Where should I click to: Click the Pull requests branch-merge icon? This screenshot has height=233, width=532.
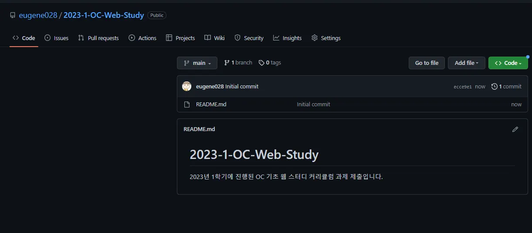[x=81, y=38]
